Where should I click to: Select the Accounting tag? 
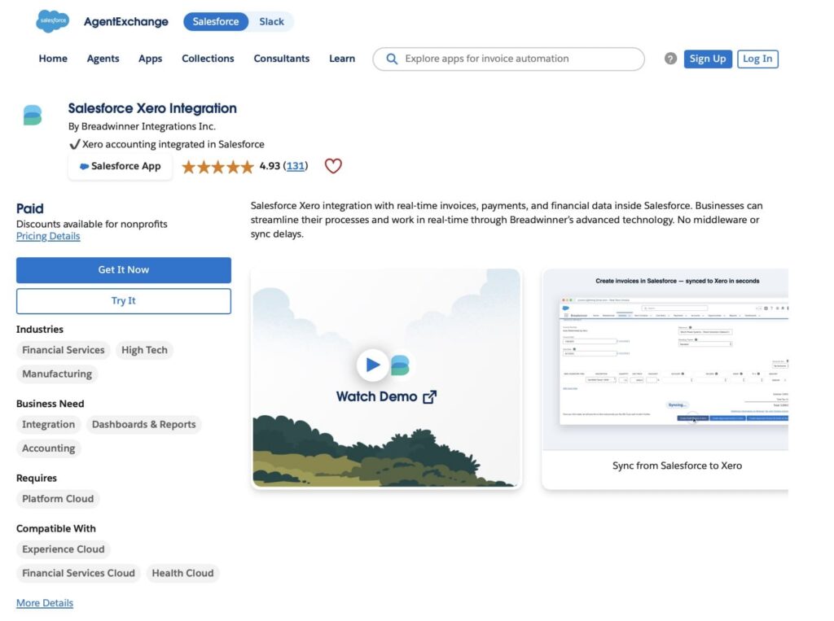48,448
